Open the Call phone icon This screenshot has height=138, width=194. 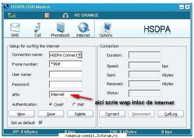pyautogui.click(x=37, y=27)
